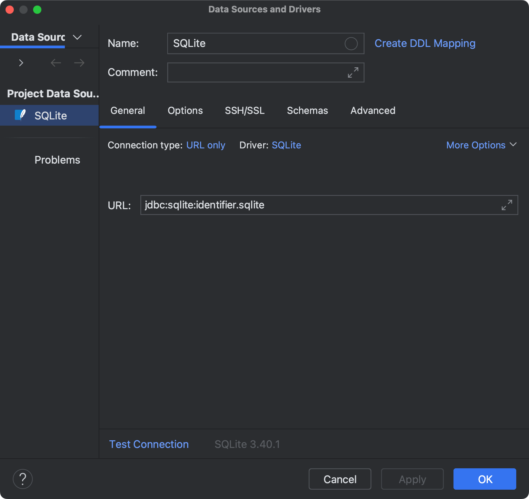
Task: Open the Comment field expanded editor icon
Action: point(352,72)
